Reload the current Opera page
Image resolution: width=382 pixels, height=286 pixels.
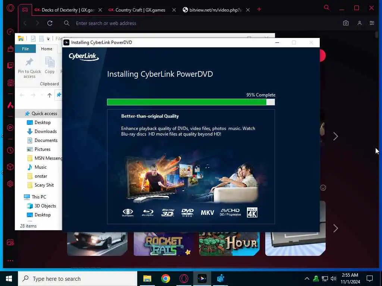[50, 23]
